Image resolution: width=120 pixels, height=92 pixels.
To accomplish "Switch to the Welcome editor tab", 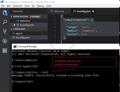I will click(x=59, y=11).
